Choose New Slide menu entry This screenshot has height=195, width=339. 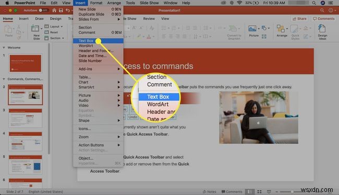98,9
